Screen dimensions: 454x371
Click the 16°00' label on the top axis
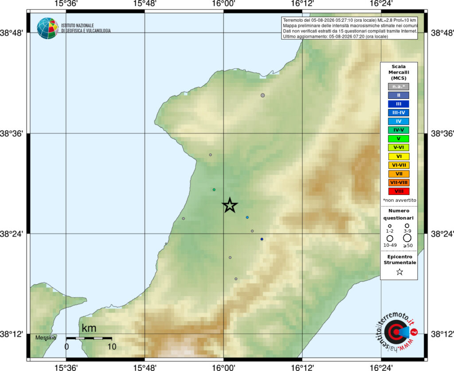tap(224, 4)
